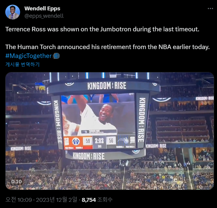Open the @epps_wendell handle
The image size is (217, 208).
point(44,16)
